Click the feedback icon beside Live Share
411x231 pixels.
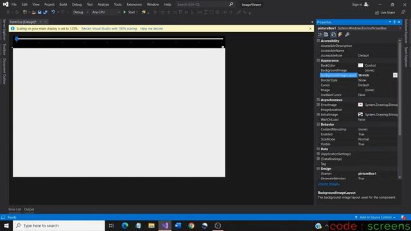click(403, 13)
